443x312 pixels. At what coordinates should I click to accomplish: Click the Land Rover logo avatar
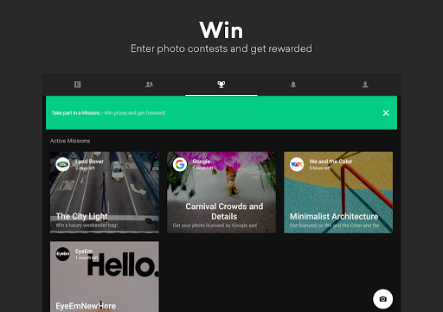[x=62, y=164]
